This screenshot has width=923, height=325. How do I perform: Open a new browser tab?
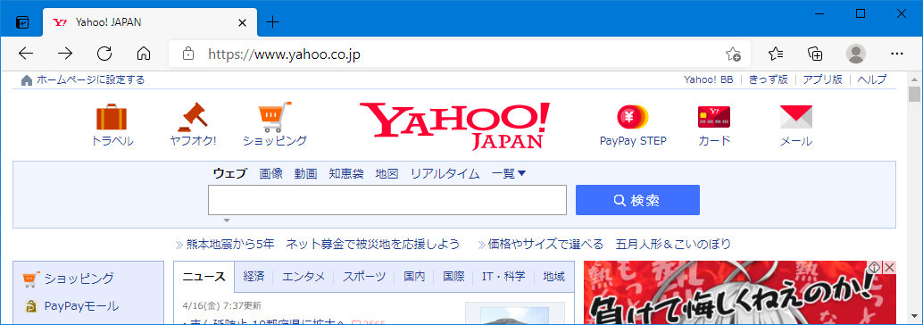coord(272,23)
